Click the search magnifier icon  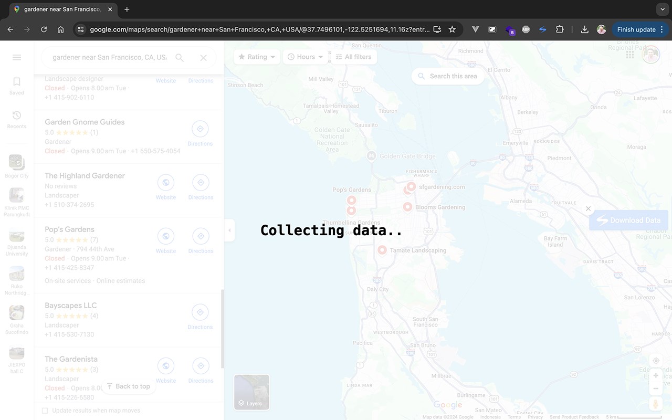(180, 58)
